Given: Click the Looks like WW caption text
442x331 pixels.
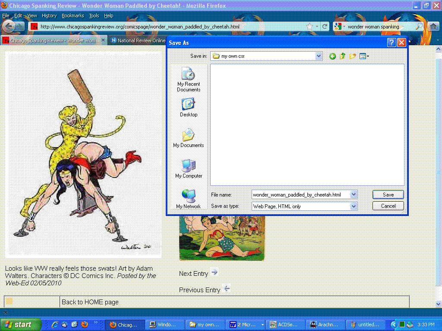Looking at the screenshot, I should coord(80,275).
